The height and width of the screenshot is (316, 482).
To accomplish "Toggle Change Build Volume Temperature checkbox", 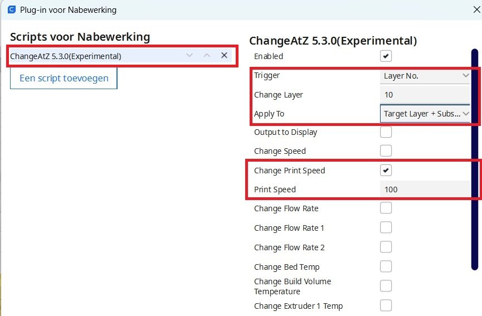I will [x=386, y=286].
